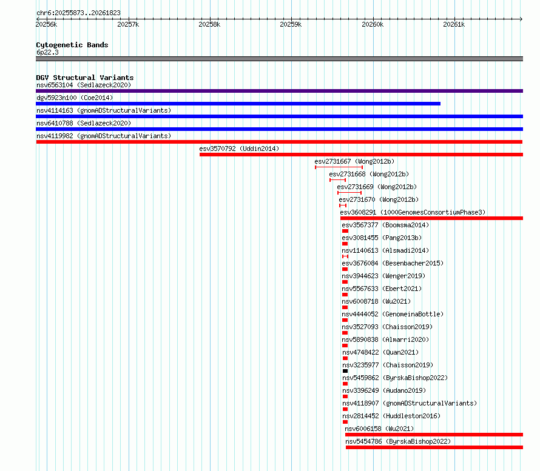The height and width of the screenshot is (471, 540).
Task: Select nsv3396249 (Audano2019) label
Action: coord(384,390)
